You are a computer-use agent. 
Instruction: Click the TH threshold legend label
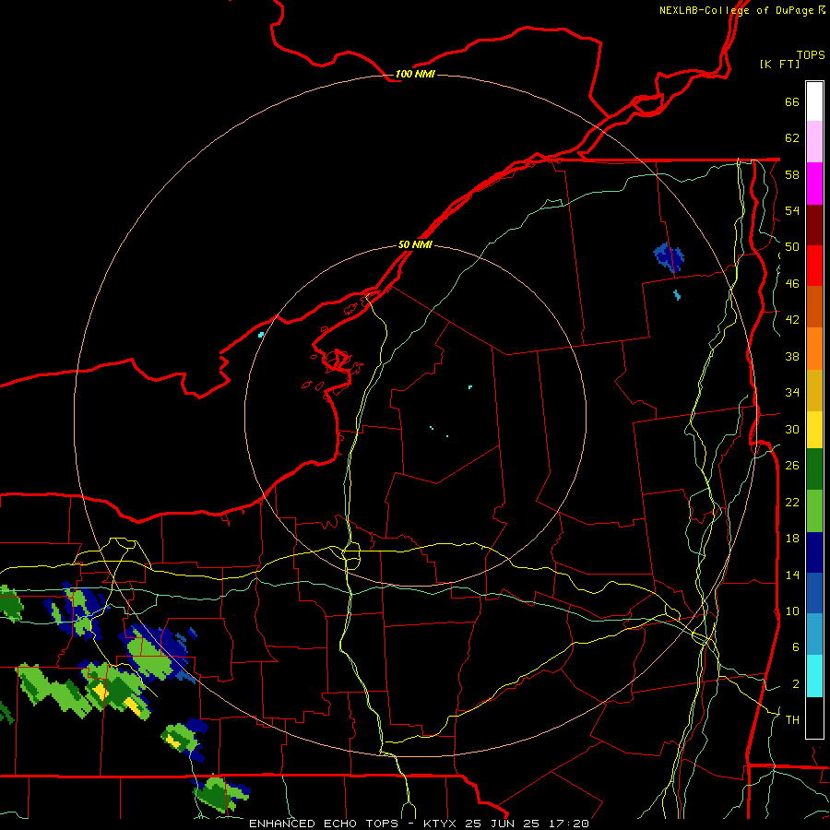(x=792, y=719)
